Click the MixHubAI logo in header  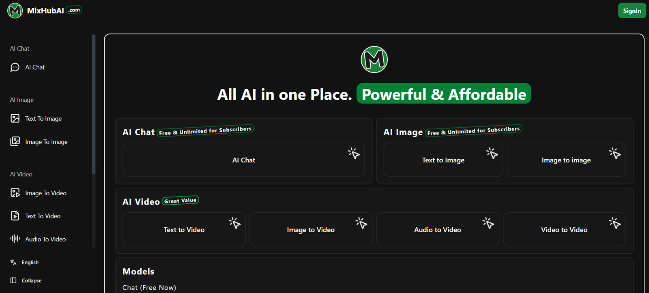point(15,11)
